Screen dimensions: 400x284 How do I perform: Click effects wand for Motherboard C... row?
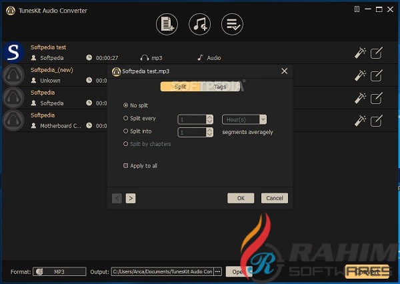(360, 121)
